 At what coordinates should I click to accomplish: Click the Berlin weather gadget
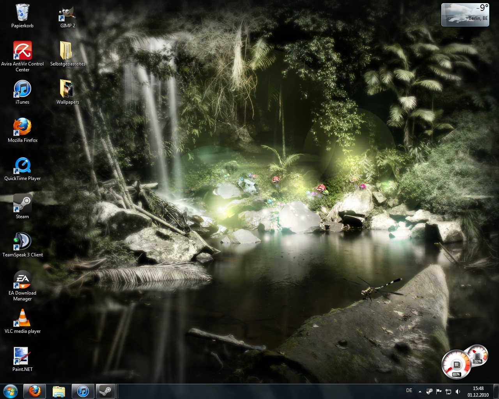point(465,15)
